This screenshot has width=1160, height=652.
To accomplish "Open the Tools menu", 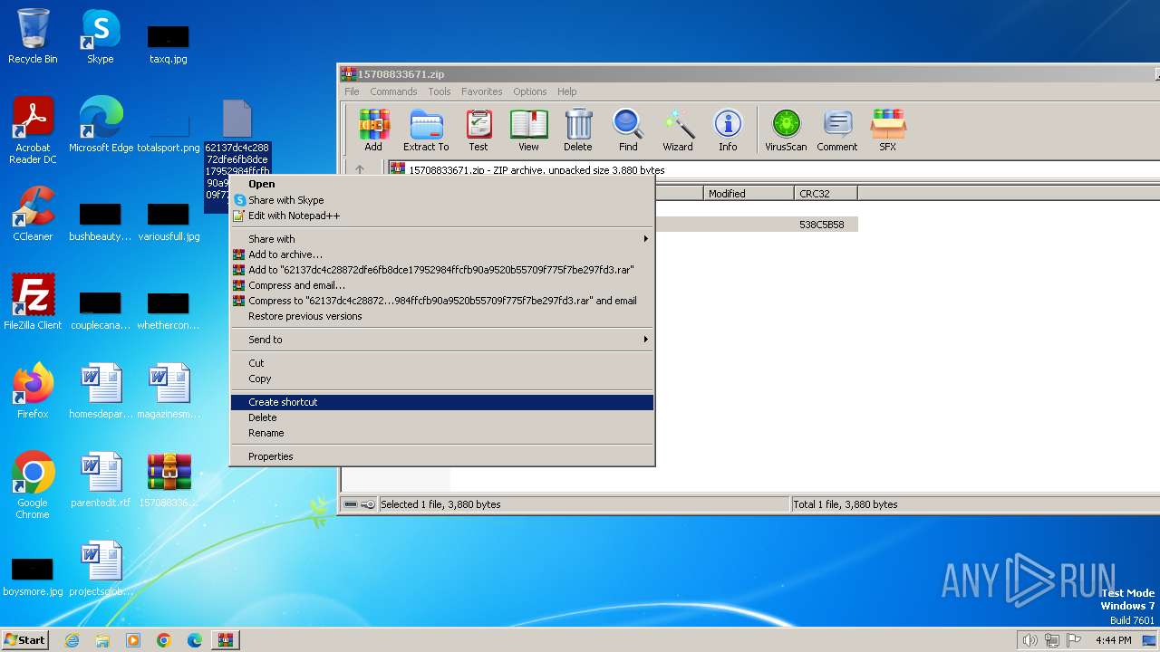I will point(440,91).
